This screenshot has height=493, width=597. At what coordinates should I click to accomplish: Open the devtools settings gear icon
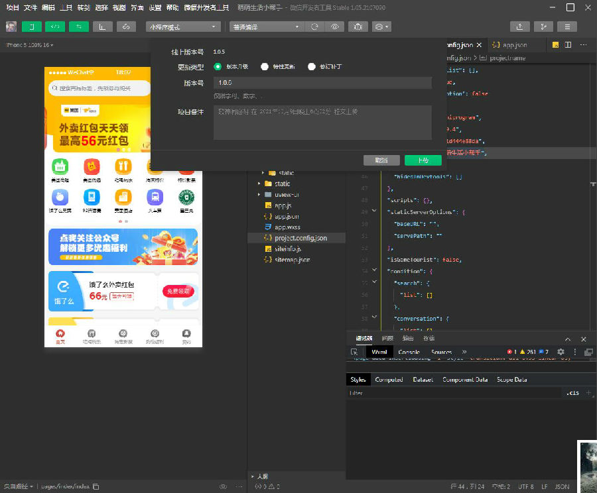(x=561, y=352)
